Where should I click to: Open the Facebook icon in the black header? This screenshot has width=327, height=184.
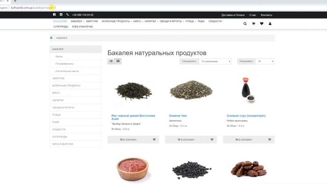[x=55, y=15]
